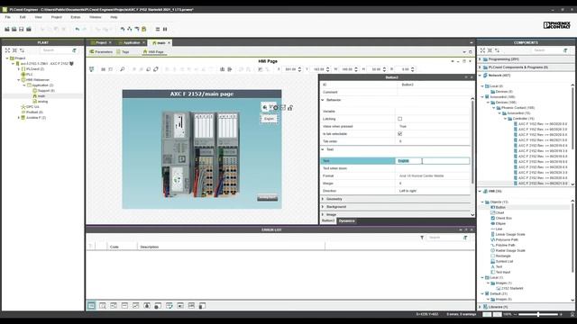Collapse Network category in Components
Screen dimensions: 577x324
[x=480, y=76]
